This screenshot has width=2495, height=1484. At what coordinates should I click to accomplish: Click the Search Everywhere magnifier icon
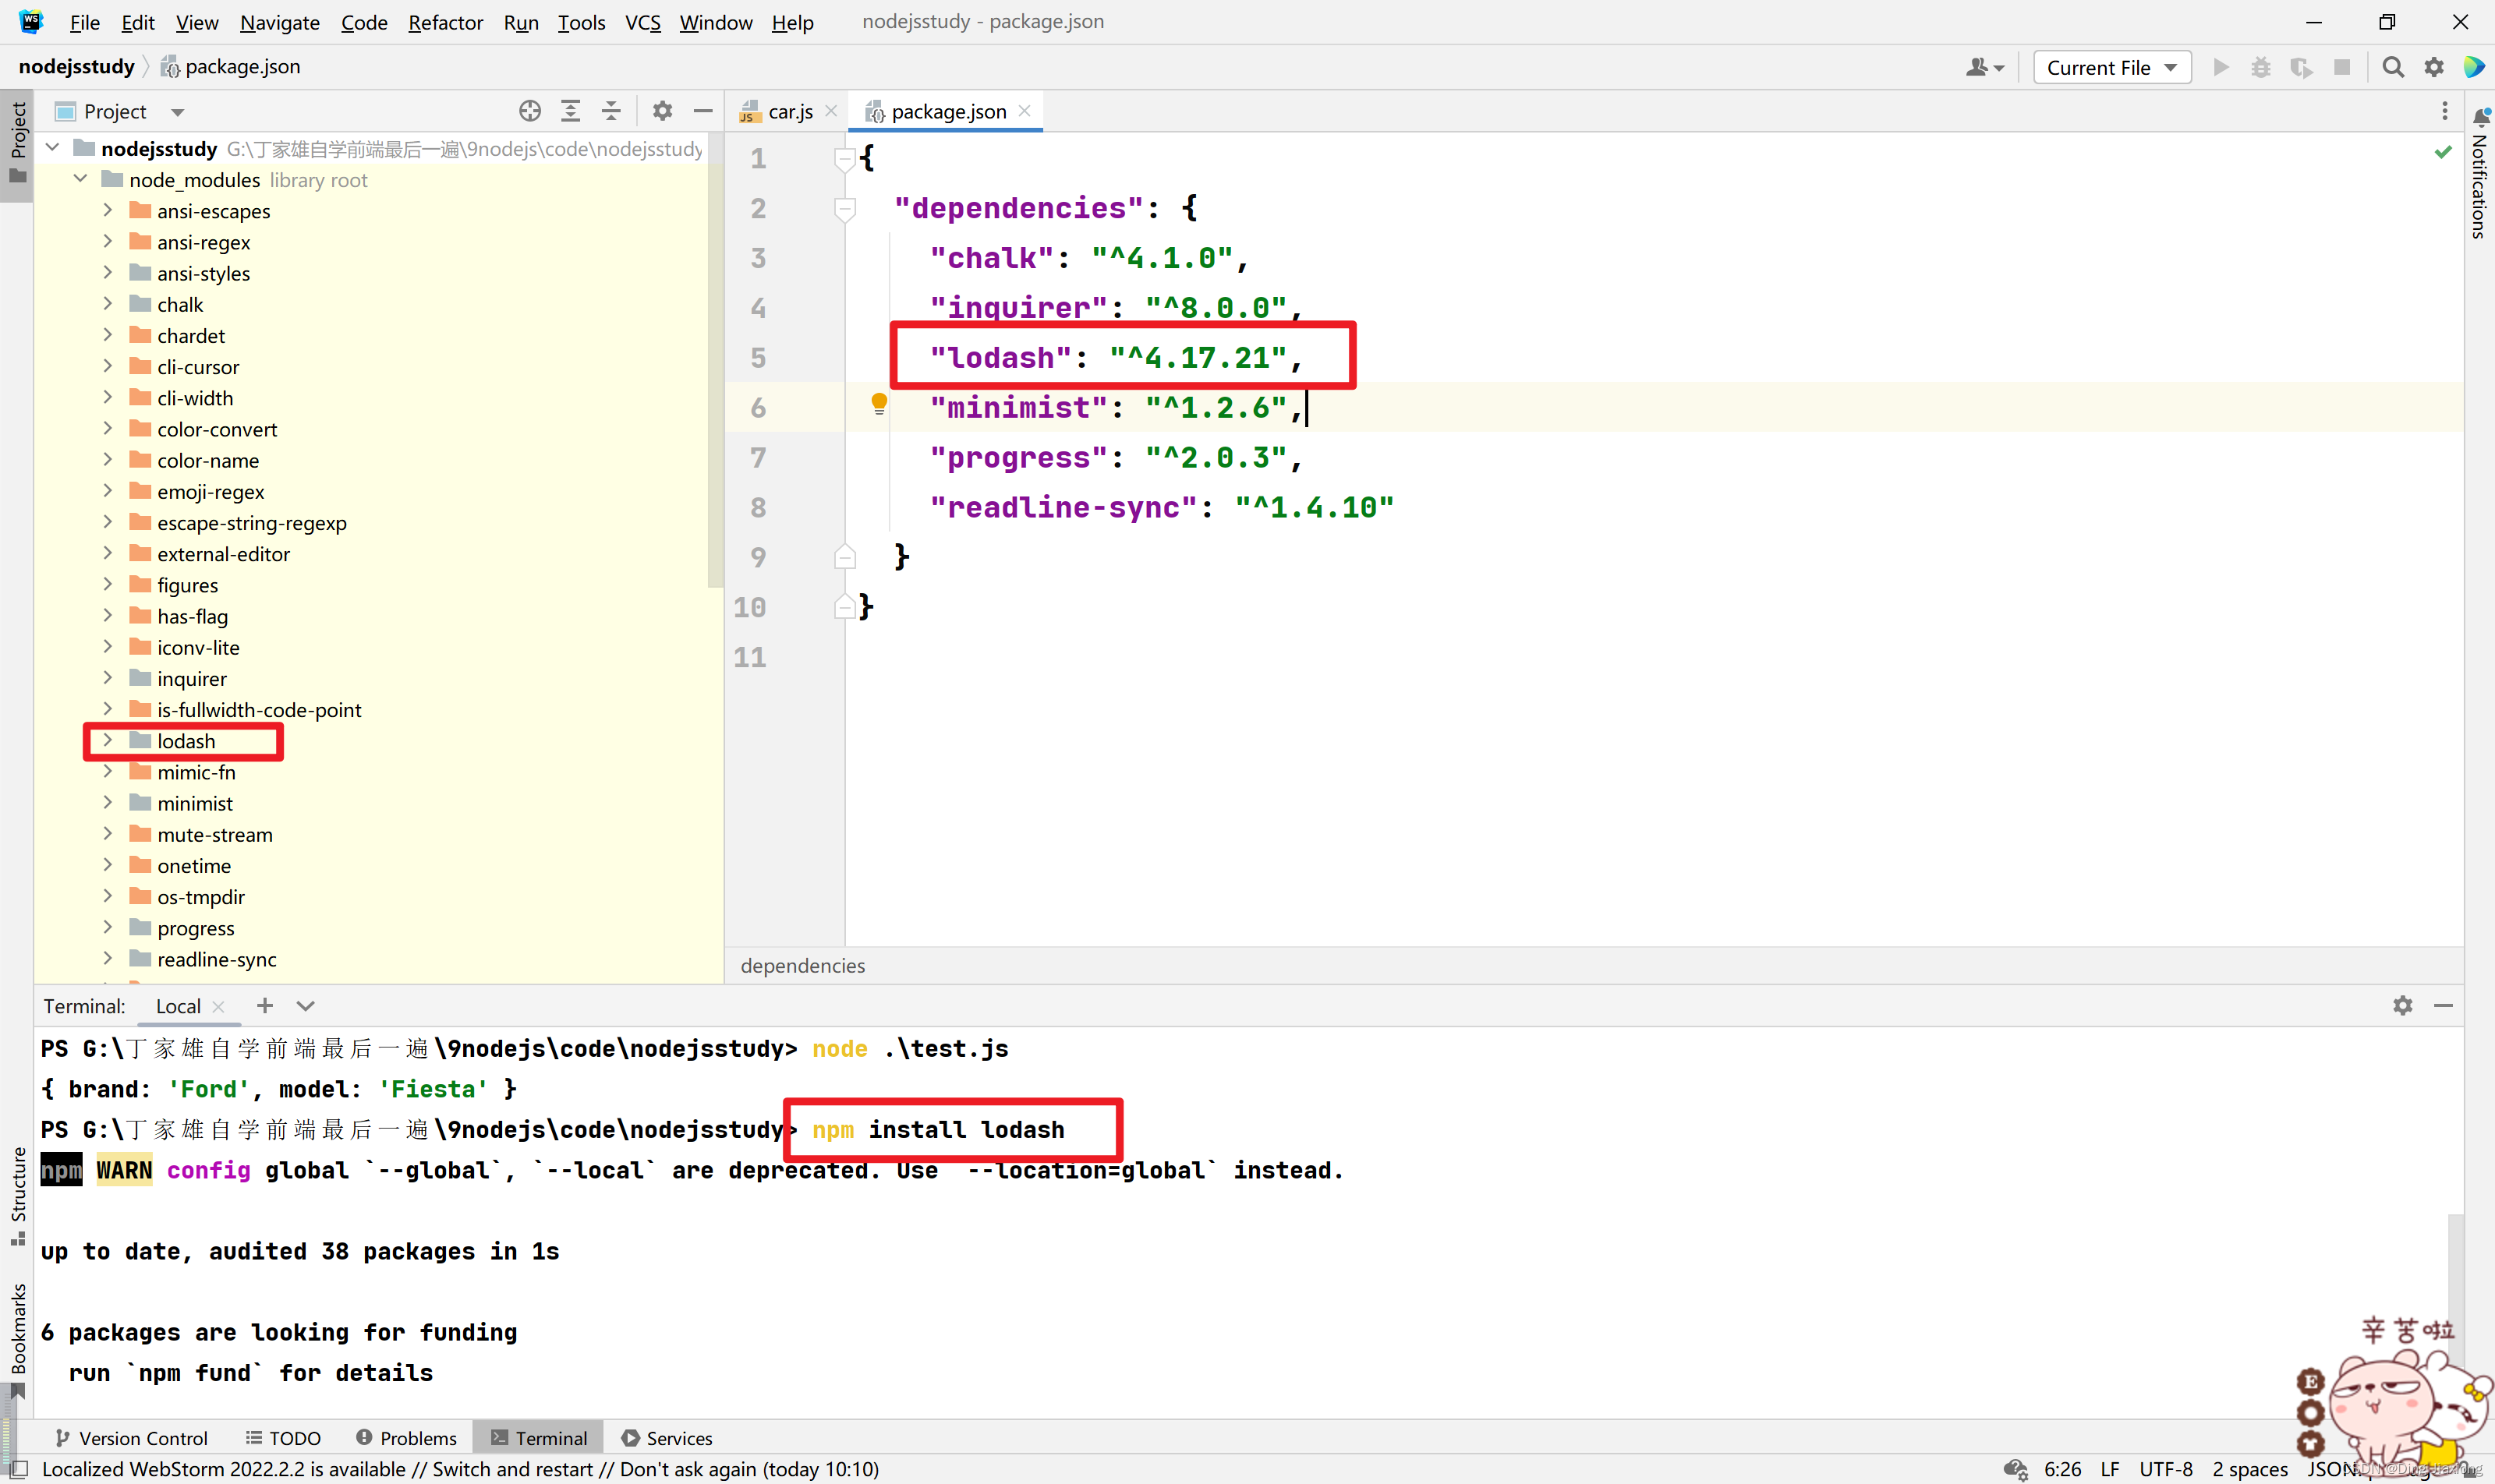[x=2392, y=67]
